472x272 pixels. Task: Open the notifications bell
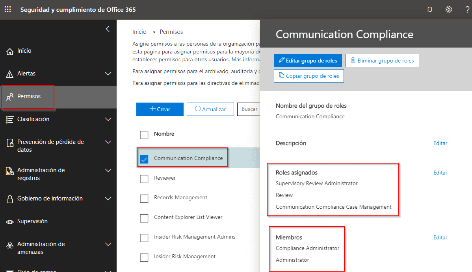pos(430,9)
